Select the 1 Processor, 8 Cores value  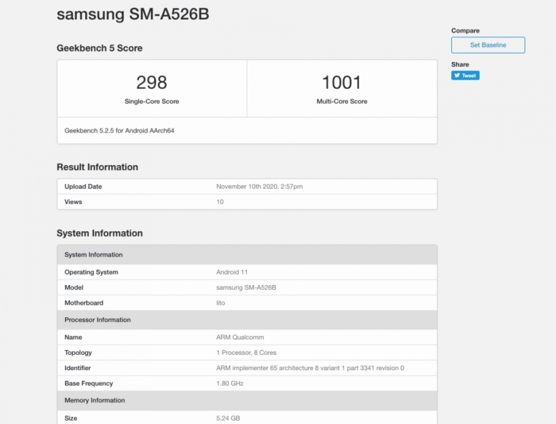(x=246, y=353)
